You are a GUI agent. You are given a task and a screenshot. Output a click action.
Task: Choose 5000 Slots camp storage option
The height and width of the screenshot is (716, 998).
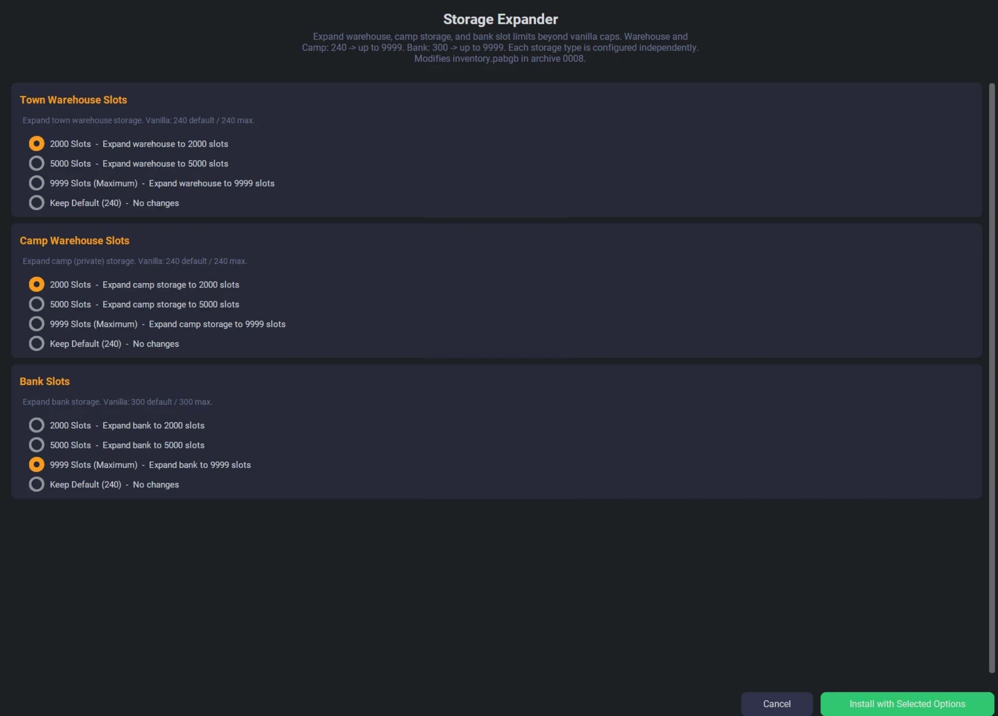(36, 304)
